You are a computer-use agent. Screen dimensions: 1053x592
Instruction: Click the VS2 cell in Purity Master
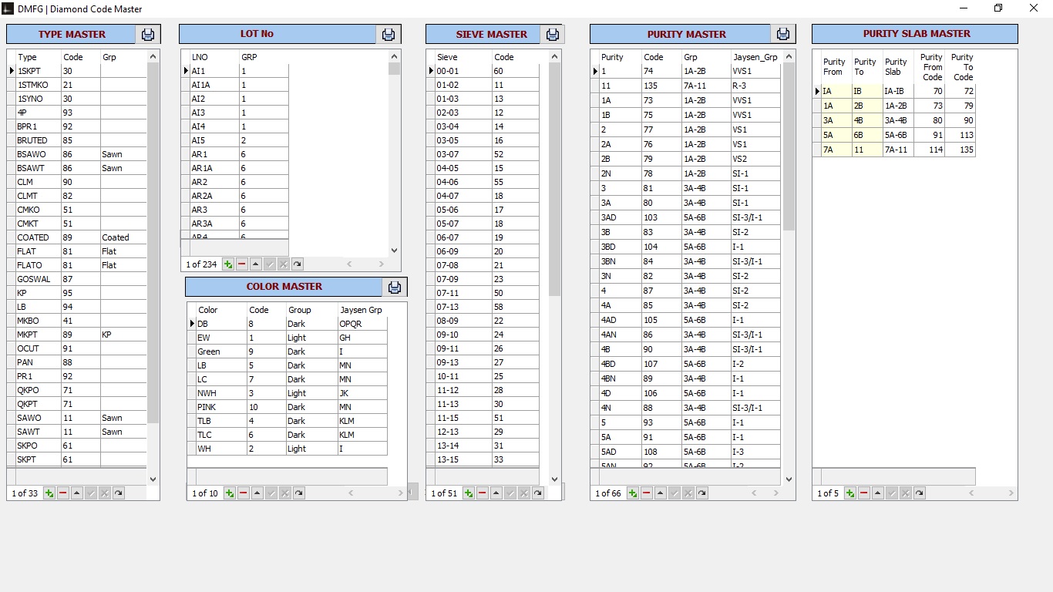755,159
